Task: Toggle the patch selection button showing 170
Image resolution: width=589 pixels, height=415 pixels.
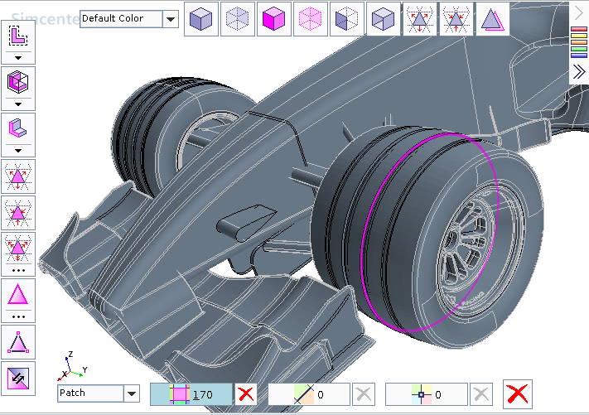Action: point(191,394)
